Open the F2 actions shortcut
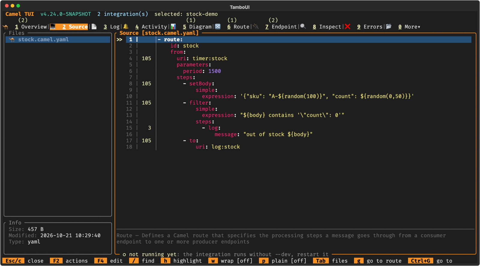 click(69, 261)
